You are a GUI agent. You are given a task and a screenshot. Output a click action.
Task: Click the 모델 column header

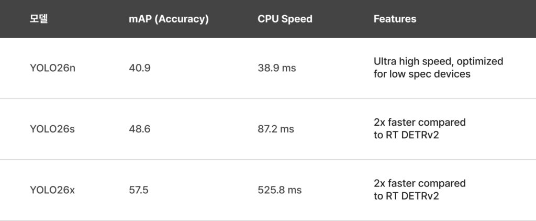click(x=38, y=19)
